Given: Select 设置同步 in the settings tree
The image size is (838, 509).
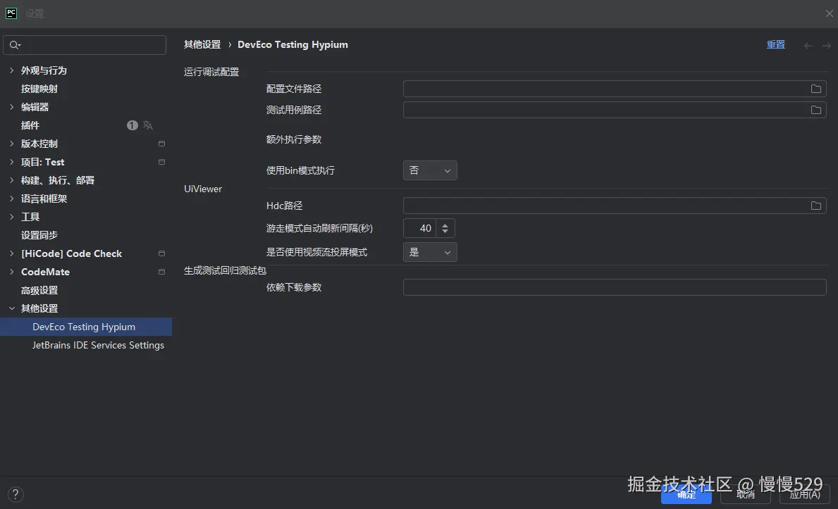Looking at the screenshot, I should coord(39,235).
